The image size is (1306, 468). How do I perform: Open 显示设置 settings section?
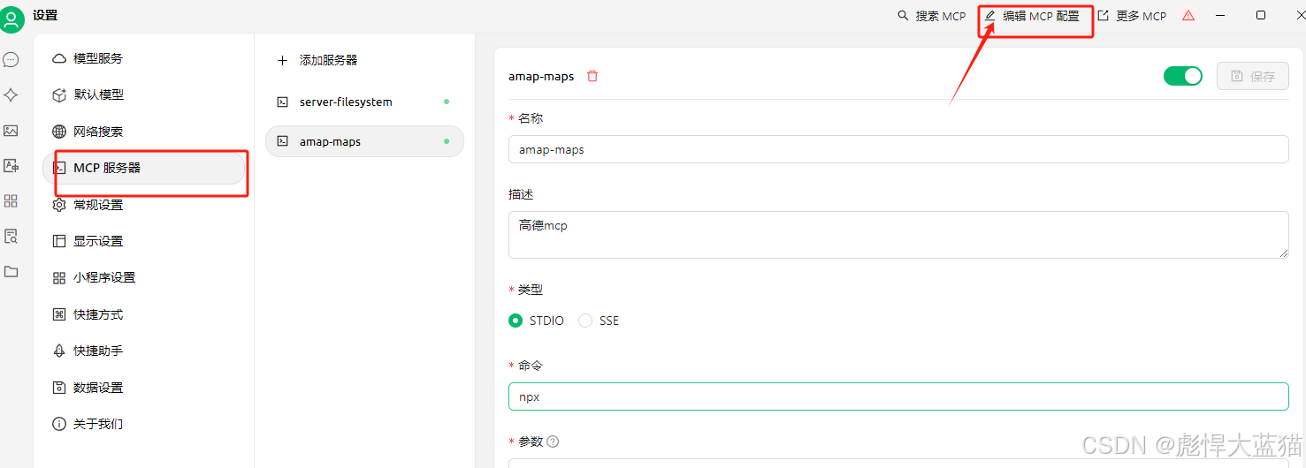pyautogui.click(x=144, y=241)
